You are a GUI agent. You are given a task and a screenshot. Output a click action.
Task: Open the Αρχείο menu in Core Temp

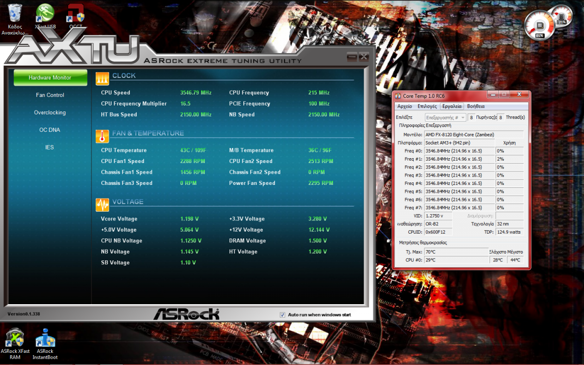click(x=405, y=106)
